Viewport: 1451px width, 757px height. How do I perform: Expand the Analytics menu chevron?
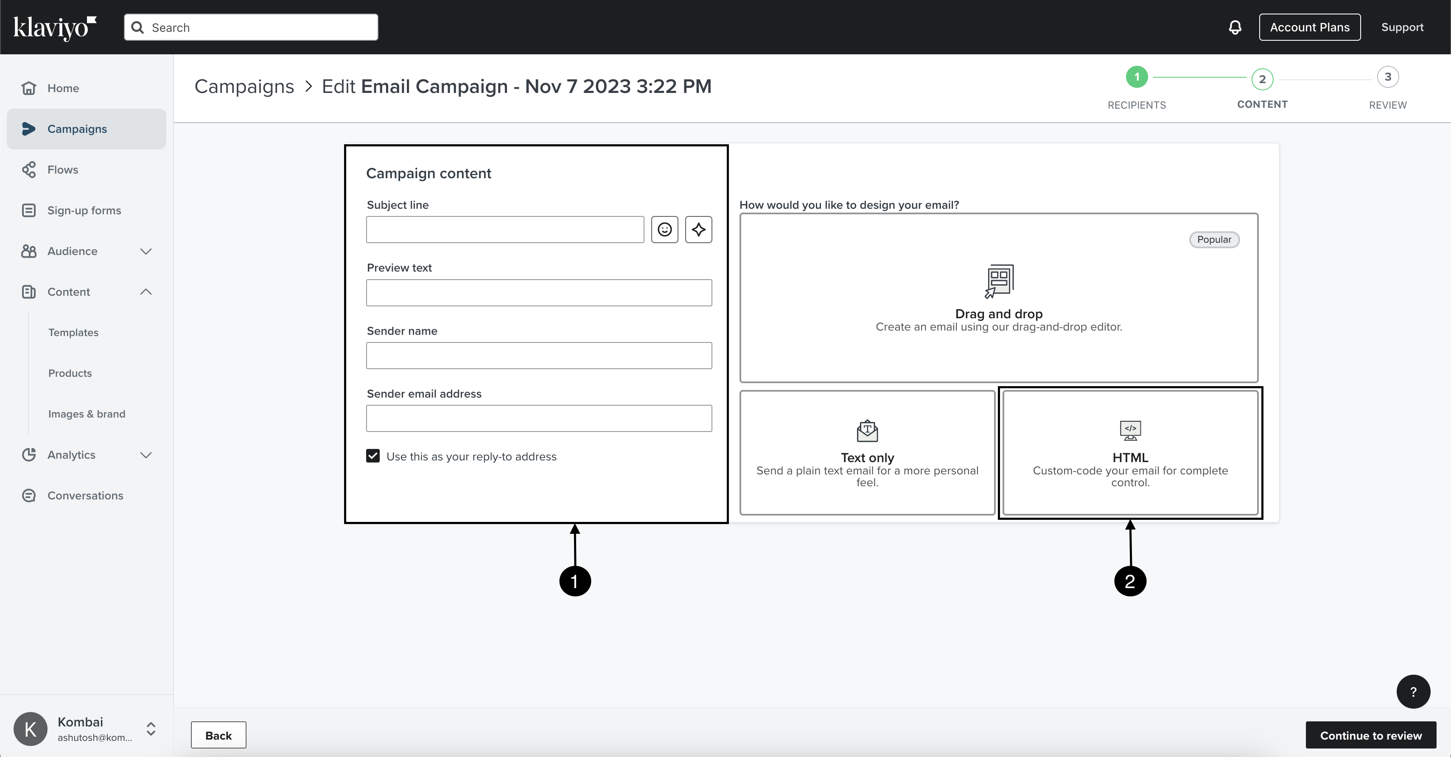[146, 454]
